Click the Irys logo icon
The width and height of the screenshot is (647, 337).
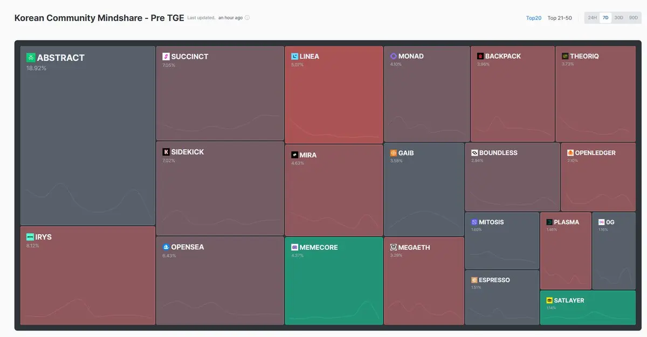pos(30,237)
